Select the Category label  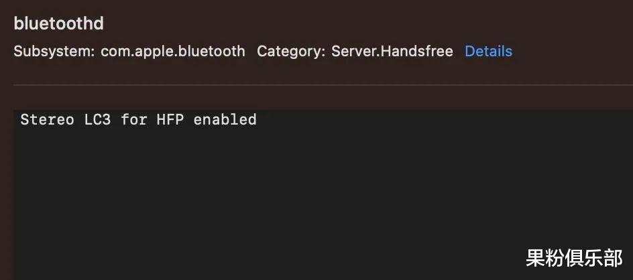point(292,52)
